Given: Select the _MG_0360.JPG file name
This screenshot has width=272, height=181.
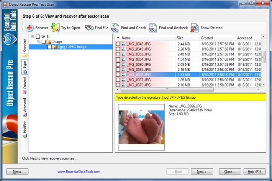Looking at the screenshot, I should (139, 64).
